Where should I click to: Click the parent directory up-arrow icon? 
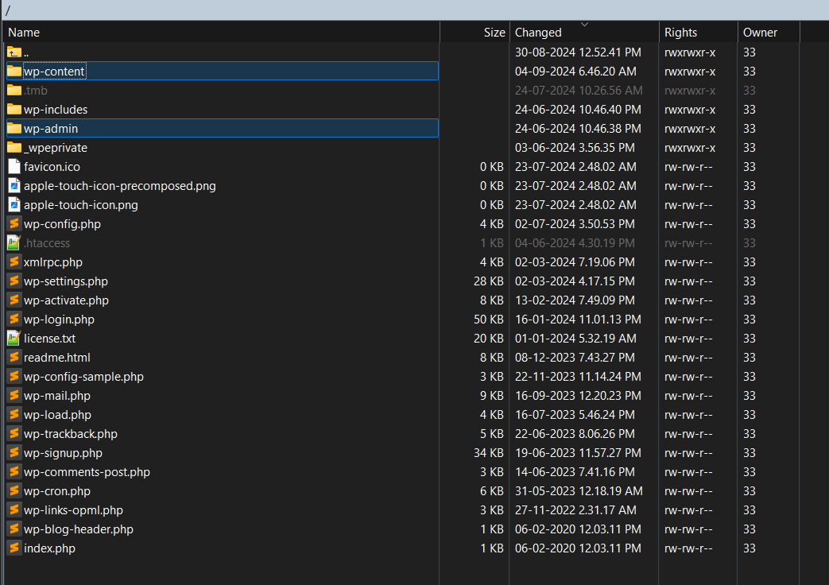[x=14, y=52]
